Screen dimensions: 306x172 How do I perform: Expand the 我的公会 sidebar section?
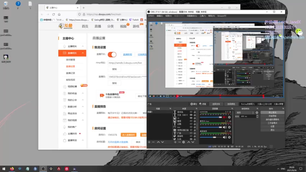click(83, 100)
